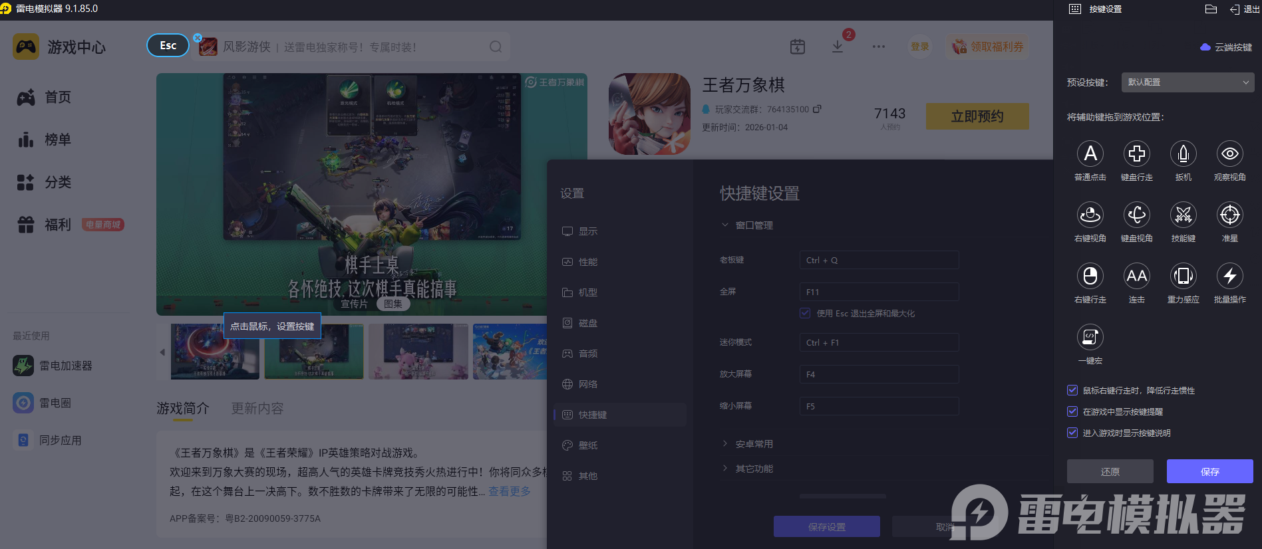Toggle 进入游戏时显示按键说明 checkbox
1262x549 pixels.
coord(1072,433)
